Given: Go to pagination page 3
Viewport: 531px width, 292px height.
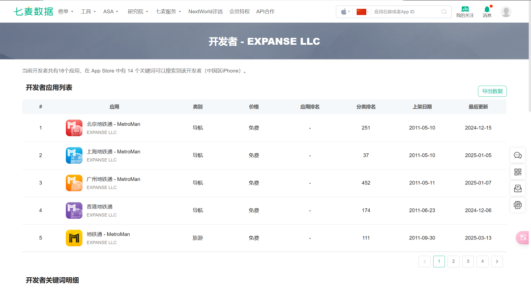Looking at the screenshot, I should [468, 261].
